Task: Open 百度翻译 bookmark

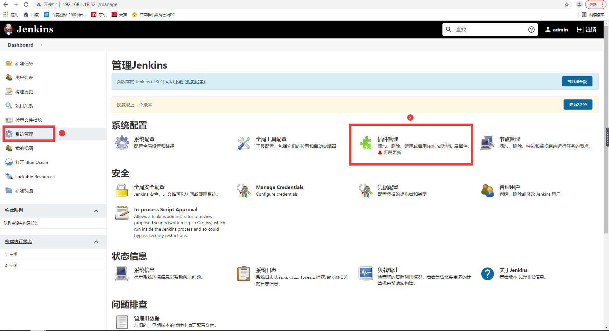Action: click(x=65, y=15)
